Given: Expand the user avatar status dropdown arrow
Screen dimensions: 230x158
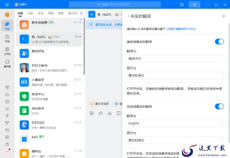Looking at the screenshot, I should (11, 14).
